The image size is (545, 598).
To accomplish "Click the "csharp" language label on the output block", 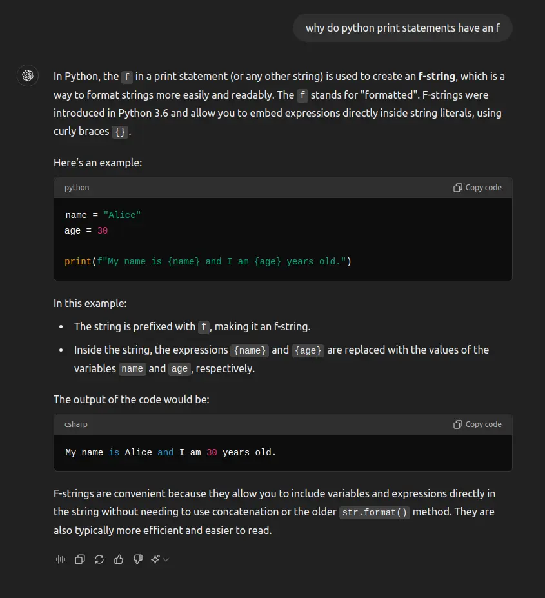I will 77,424.
